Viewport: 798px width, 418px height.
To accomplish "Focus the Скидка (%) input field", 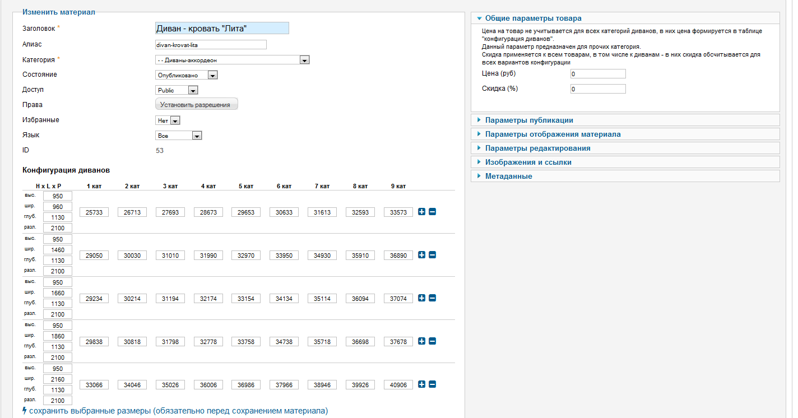I will coord(598,89).
